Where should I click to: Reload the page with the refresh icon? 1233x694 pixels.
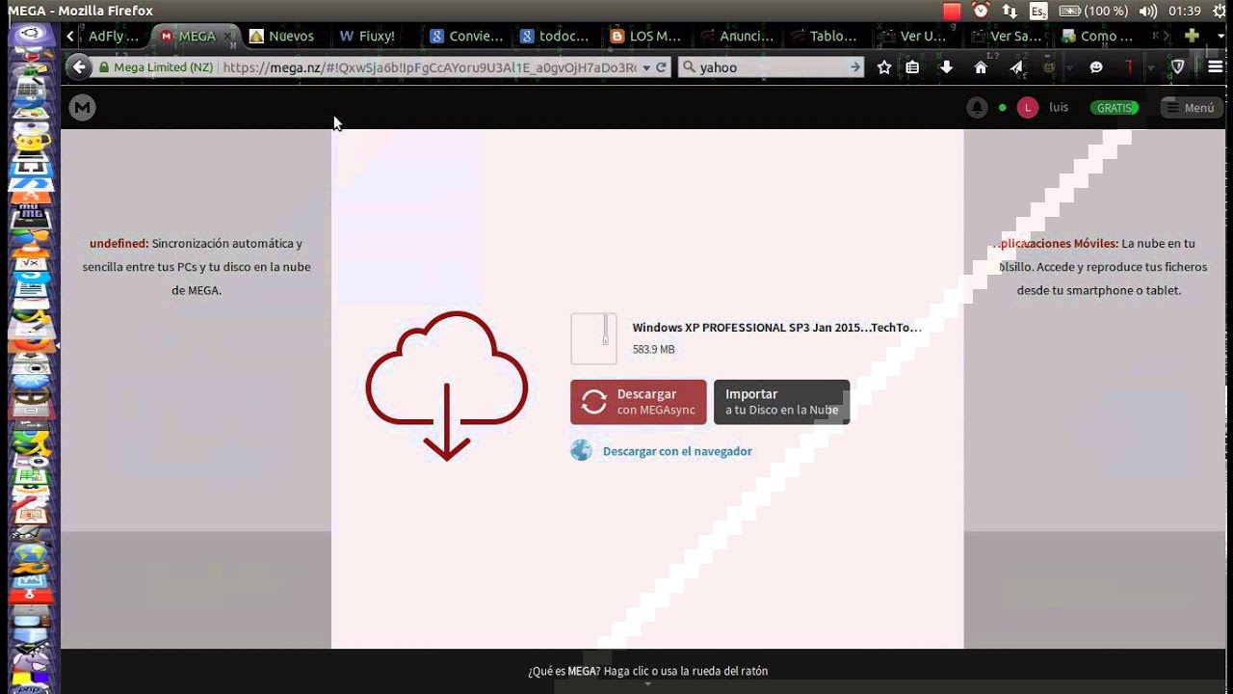[661, 67]
